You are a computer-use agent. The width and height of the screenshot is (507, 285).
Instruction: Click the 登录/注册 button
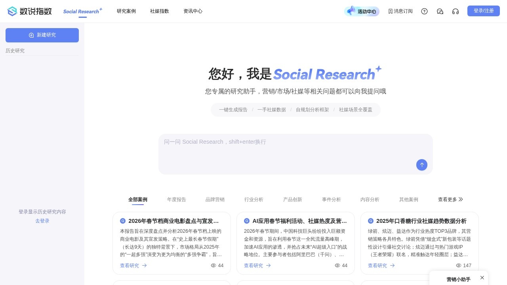point(484,11)
